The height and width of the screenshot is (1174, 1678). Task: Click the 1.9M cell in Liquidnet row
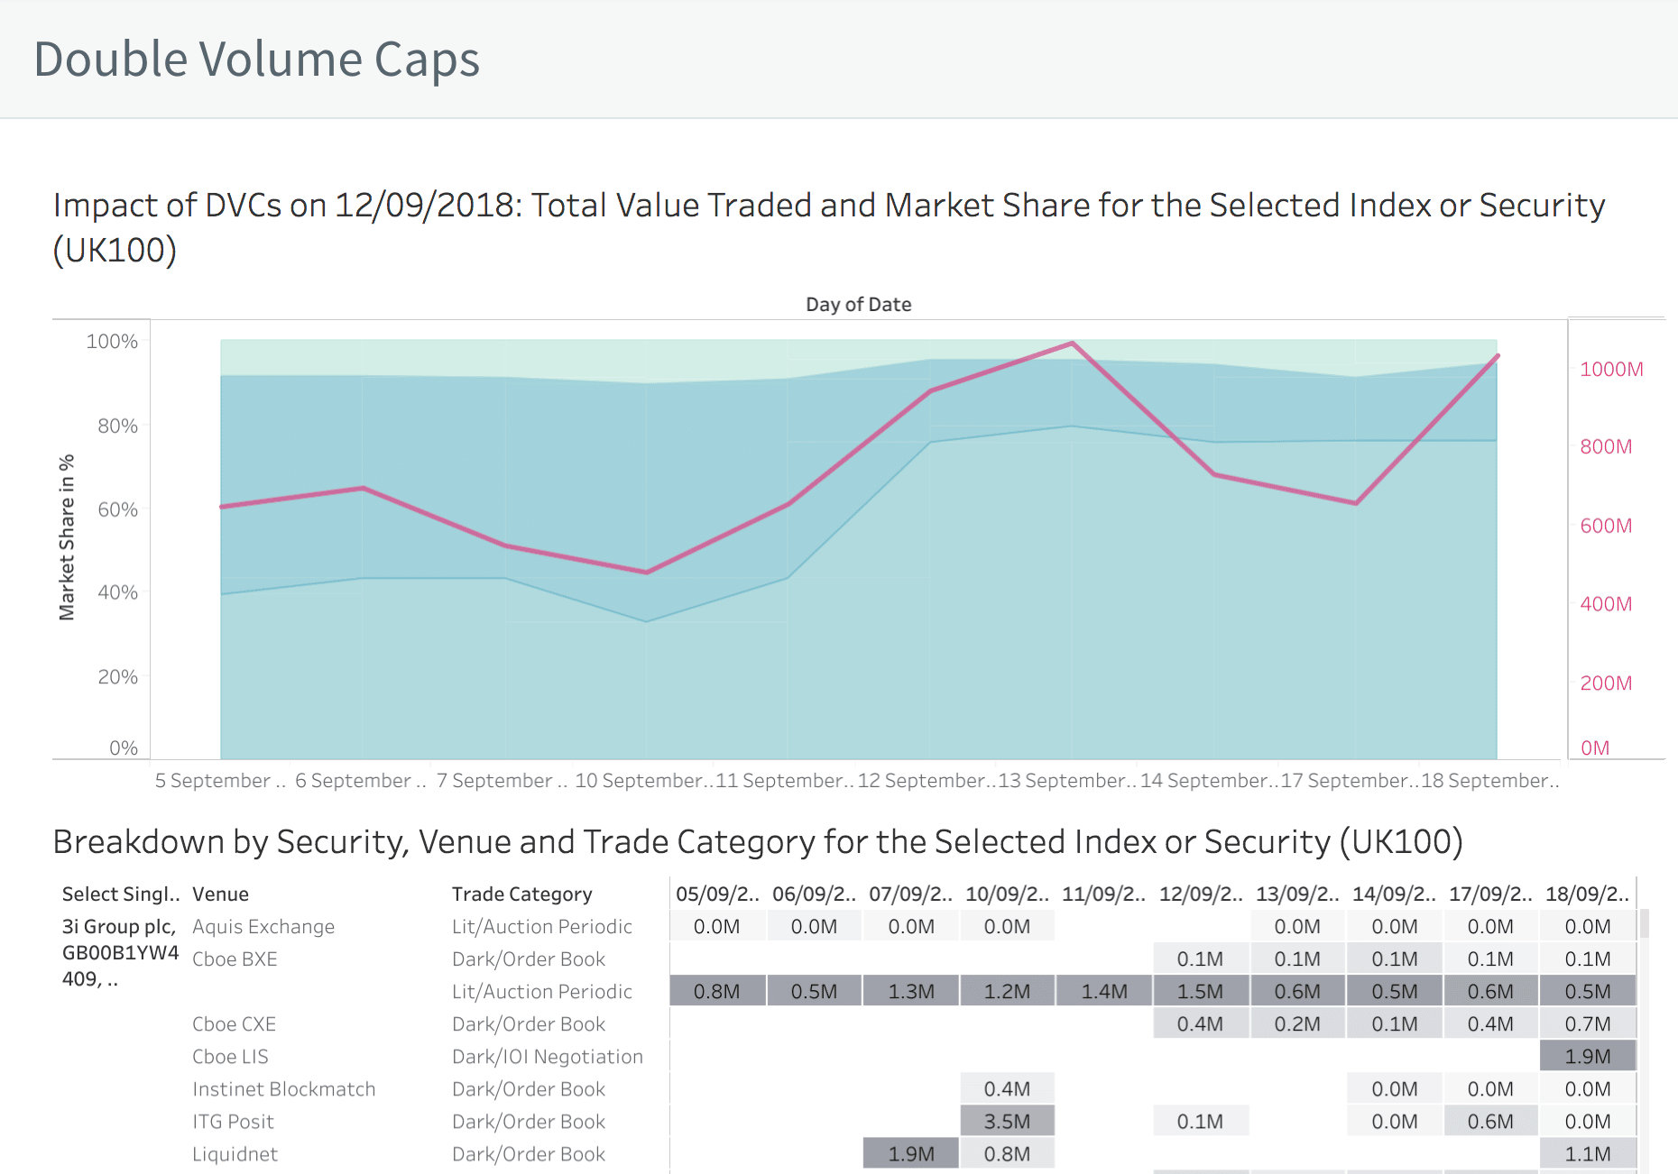click(x=910, y=1154)
